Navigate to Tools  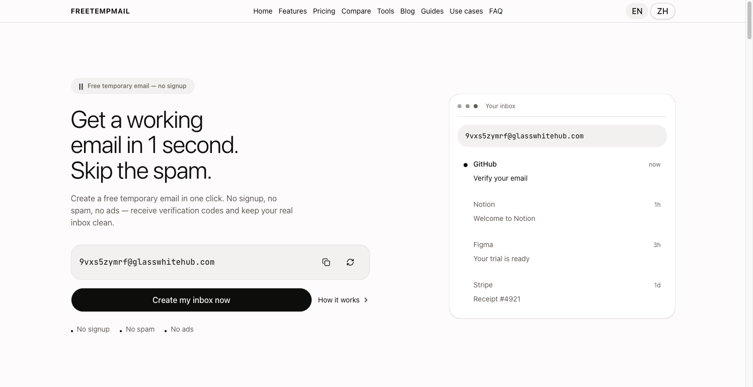click(386, 11)
